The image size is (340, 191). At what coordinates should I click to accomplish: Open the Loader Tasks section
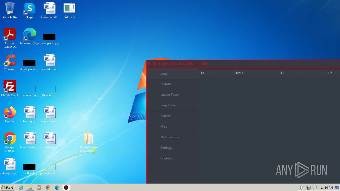tap(172, 95)
